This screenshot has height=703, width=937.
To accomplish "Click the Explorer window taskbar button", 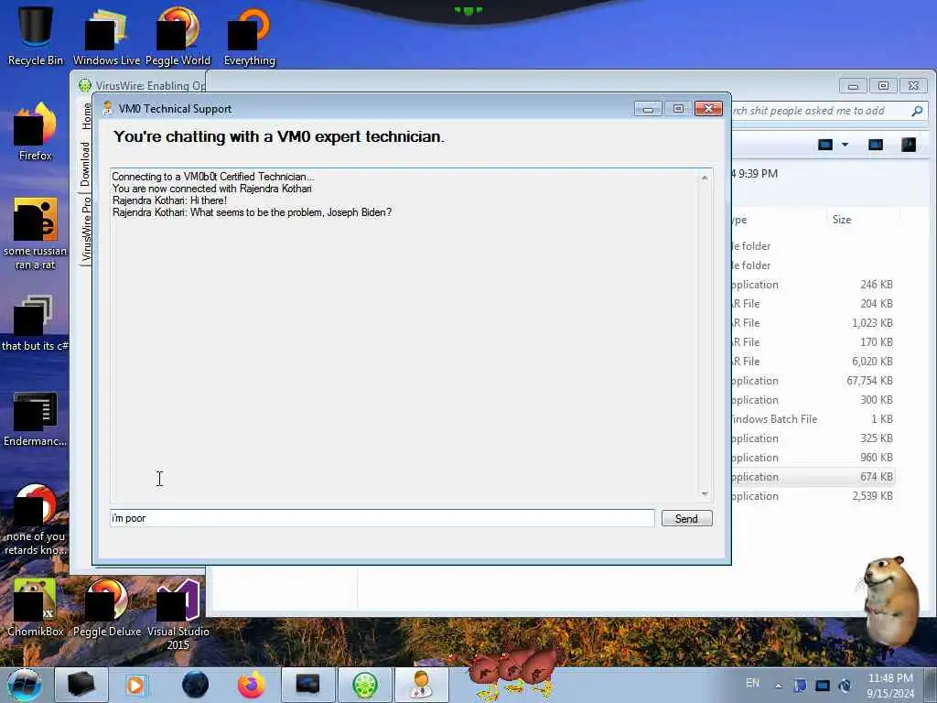I will point(307,685).
